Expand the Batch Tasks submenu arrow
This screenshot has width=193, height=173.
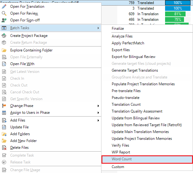[98, 28]
